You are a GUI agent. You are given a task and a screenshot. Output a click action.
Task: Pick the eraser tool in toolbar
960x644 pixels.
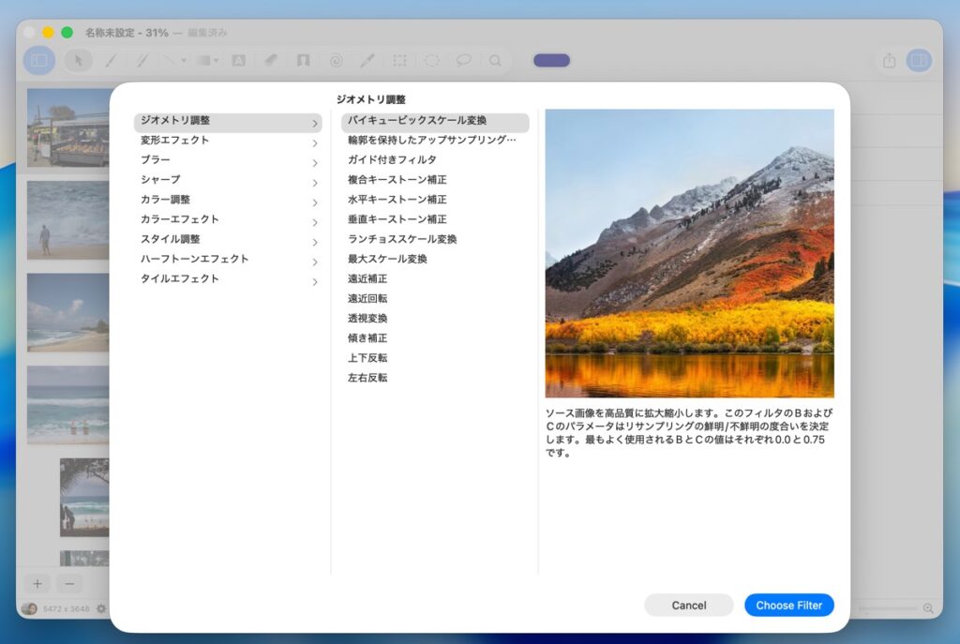pyautogui.click(x=271, y=60)
